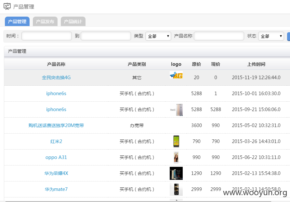This screenshot has width=290, height=202.
Task: Expand the 类型 dropdown
Action: [158, 36]
